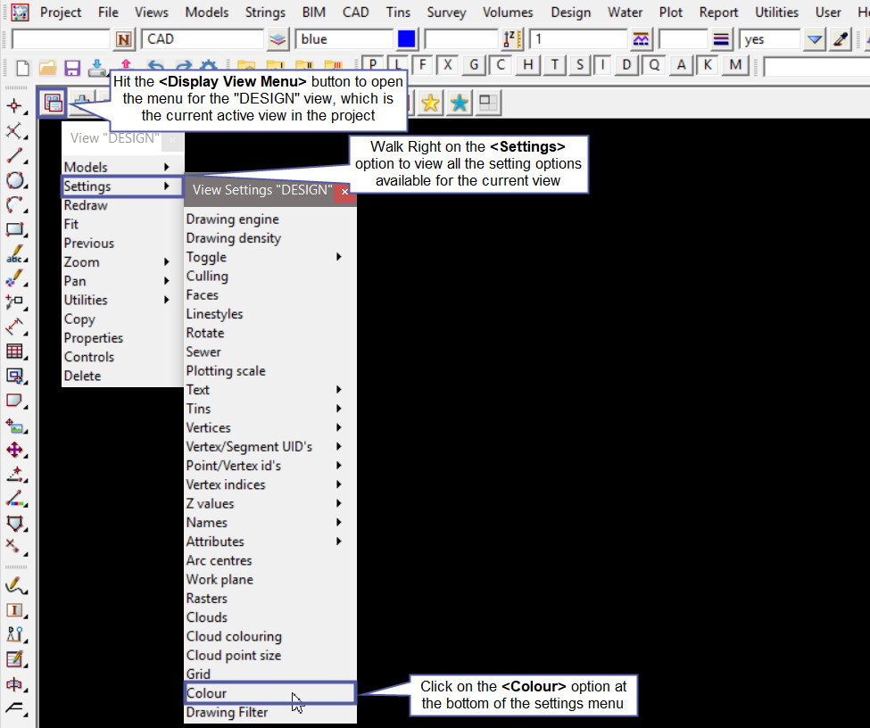Select the CAD line tool
Screen dimensions: 870x728
tap(15, 156)
